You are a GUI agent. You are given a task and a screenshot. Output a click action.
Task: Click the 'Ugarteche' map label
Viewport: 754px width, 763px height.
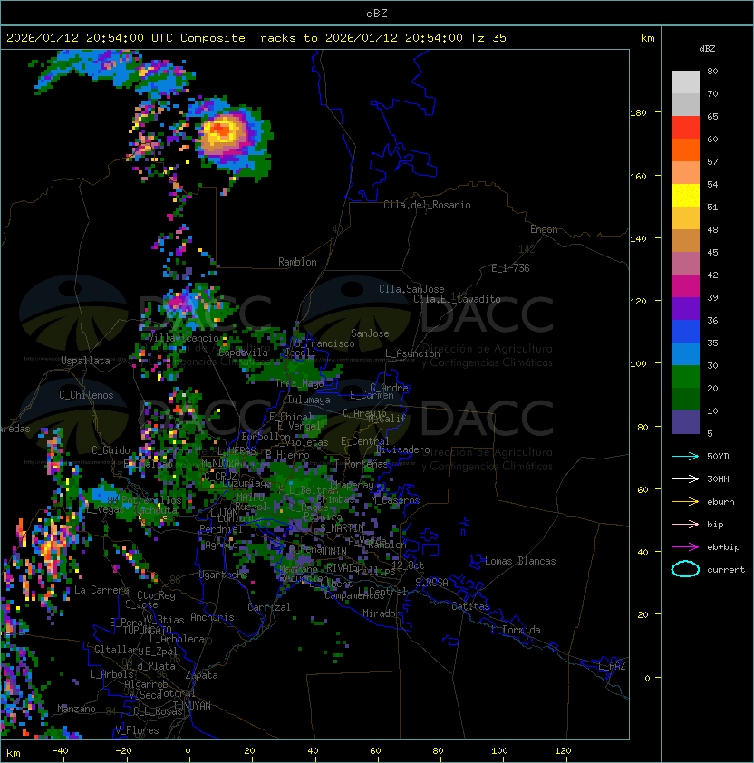[223, 575]
